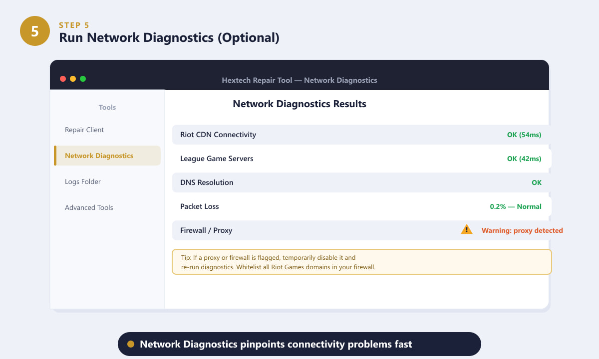This screenshot has height=359, width=599.
Task: Click the Hextech Repair Tool window title
Action: (299, 80)
